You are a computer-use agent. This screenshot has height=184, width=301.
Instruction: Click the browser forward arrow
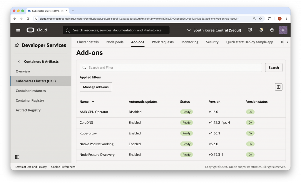click(x=21, y=18)
